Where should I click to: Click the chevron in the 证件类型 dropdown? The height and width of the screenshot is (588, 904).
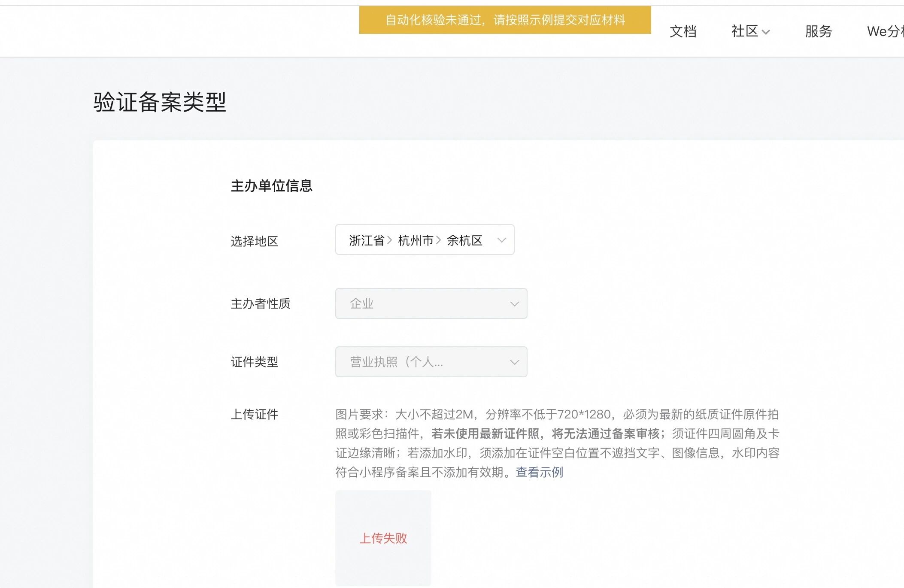pyautogui.click(x=514, y=362)
